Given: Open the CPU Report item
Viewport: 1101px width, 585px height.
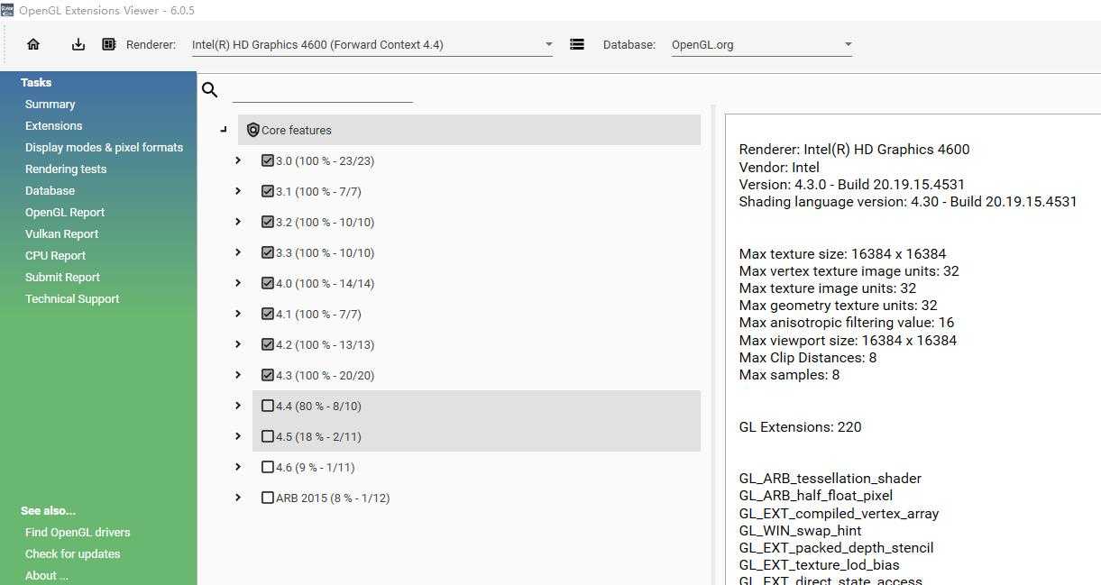Looking at the screenshot, I should 55,256.
